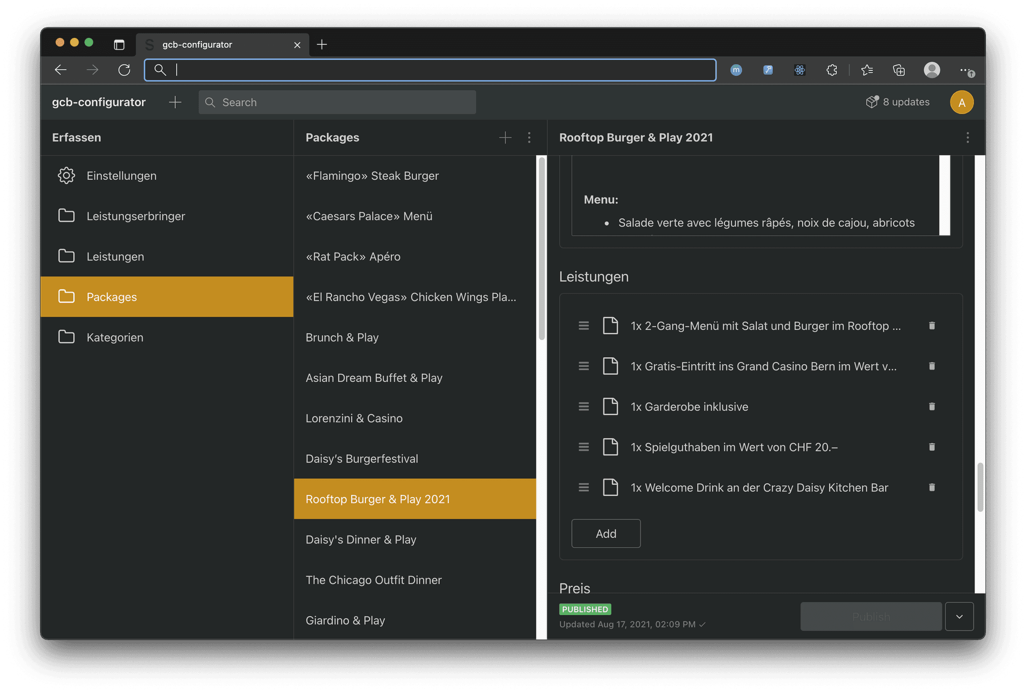Click plus icon in Packages header
This screenshot has width=1026, height=693.
(505, 138)
